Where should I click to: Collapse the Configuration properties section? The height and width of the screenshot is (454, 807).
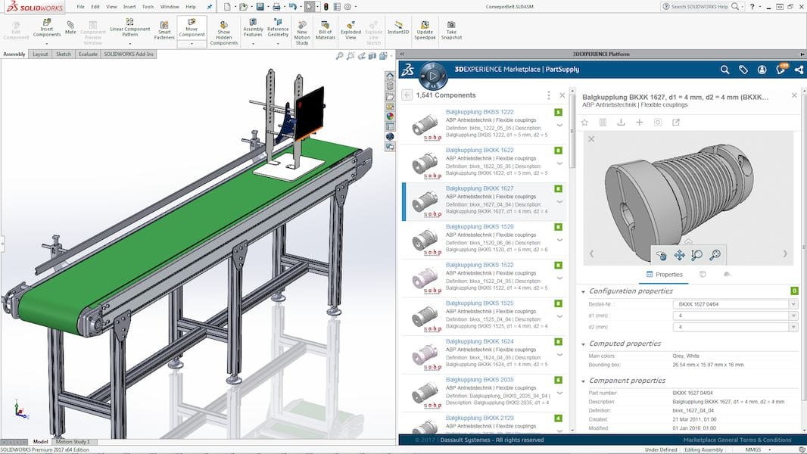click(x=583, y=291)
